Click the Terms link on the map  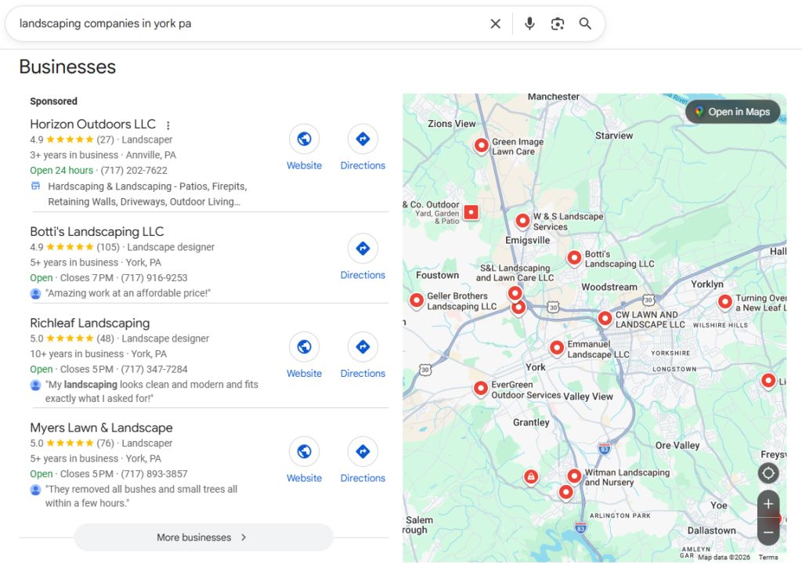(x=768, y=556)
